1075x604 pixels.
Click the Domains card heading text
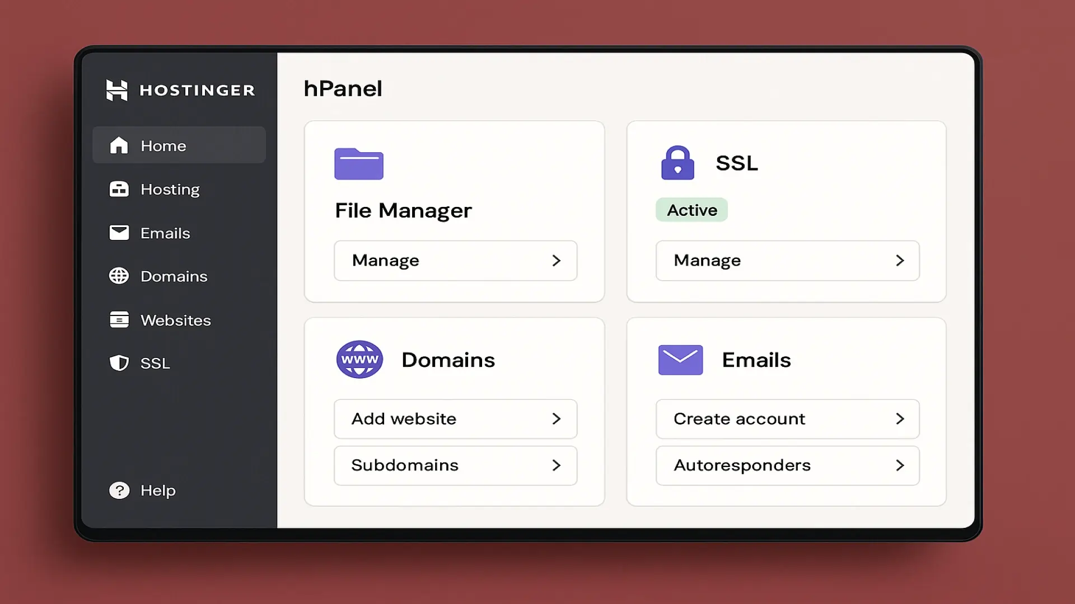tap(448, 360)
